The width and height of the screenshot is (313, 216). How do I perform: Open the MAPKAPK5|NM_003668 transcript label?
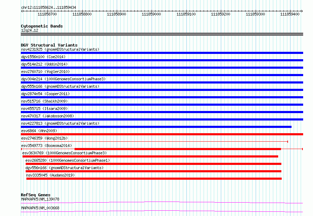coord(40,208)
